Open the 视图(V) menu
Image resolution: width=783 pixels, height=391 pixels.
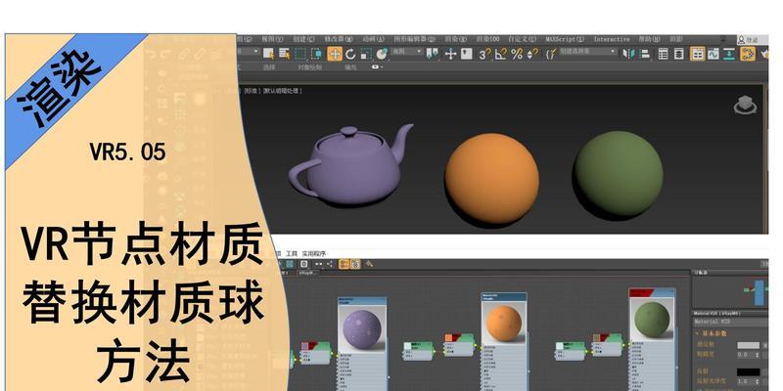[x=272, y=39]
